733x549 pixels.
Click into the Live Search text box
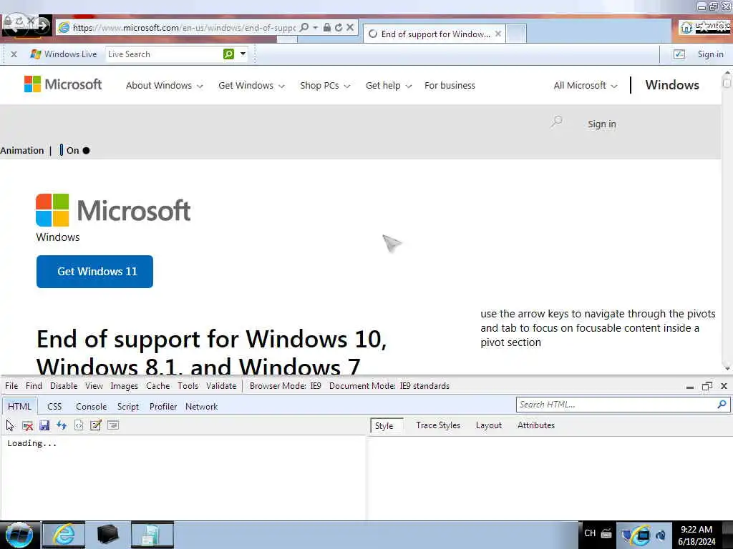point(164,54)
